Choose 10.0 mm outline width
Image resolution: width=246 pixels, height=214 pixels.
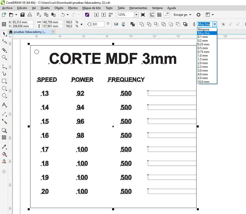[x=207, y=82]
